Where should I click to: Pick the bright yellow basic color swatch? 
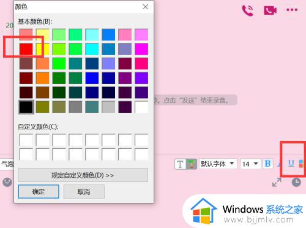click(x=43, y=49)
